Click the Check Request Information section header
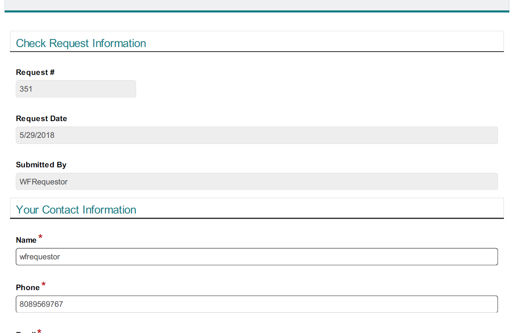Image resolution: width=531 pixels, height=333 pixels. pyautogui.click(x=81, y=43)
